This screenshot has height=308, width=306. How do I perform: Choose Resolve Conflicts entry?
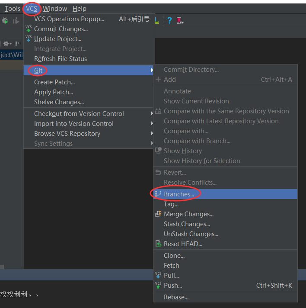[225, 183]
